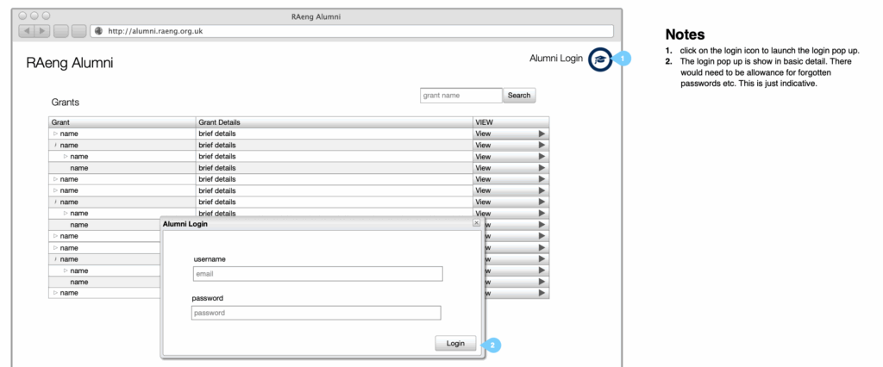Click the globe icon in address bar

98,31
